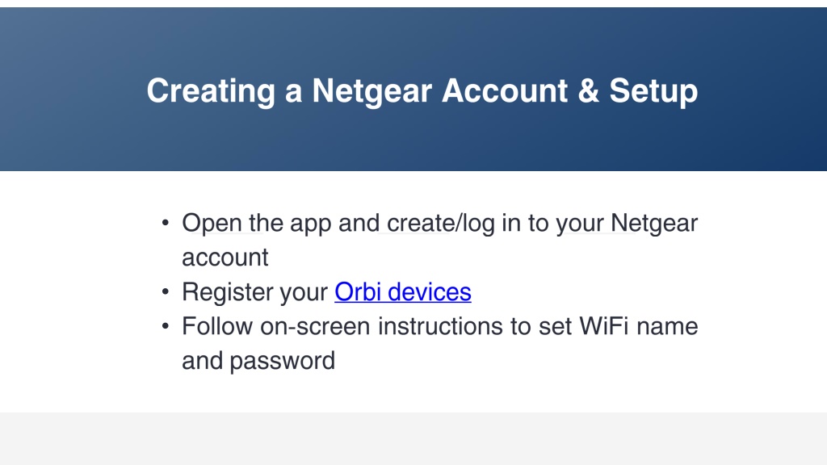
Task: Click the word 'Netgear' in the heading
Action: [372, 92]
